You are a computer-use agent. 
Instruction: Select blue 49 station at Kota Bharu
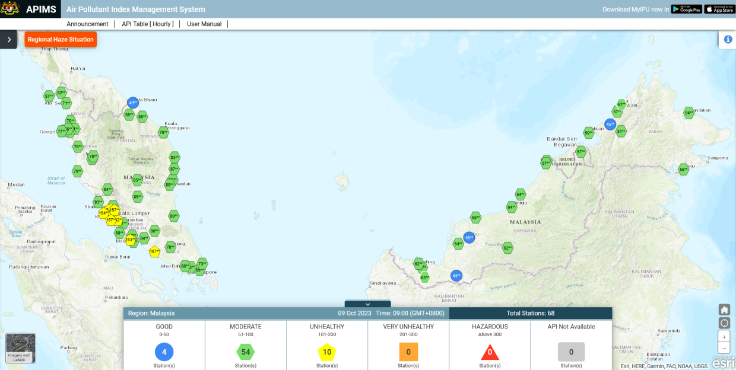133,103
